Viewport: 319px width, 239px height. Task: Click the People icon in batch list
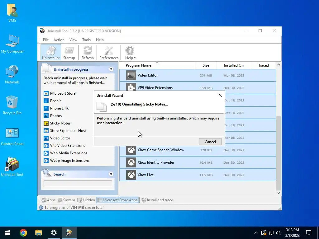[x=46, y=101]
